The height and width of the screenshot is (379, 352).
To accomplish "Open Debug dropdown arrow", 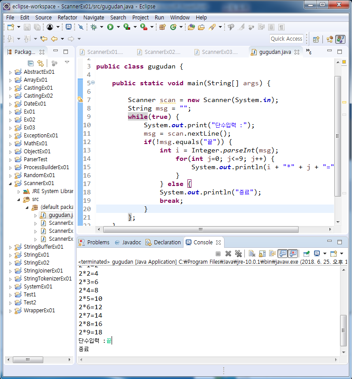I will [101, 27].
